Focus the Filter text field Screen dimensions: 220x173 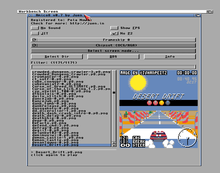(113, 67)
